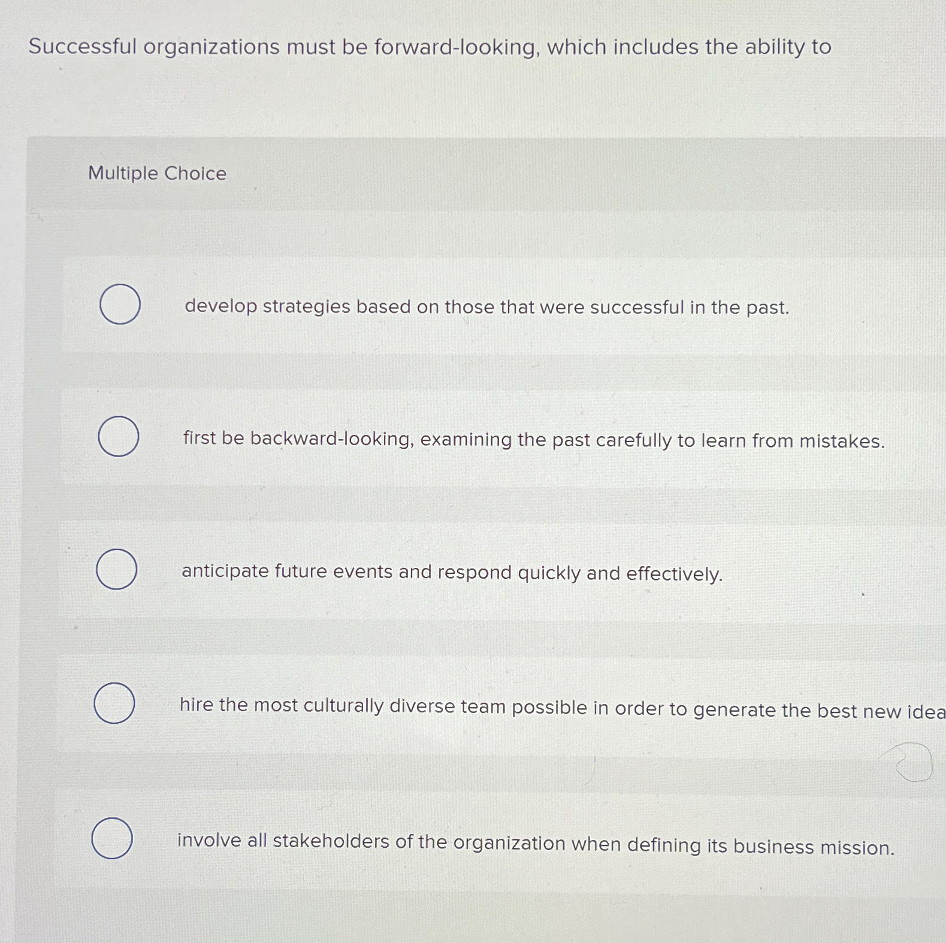Click the backward-looking answer text

(x=532, y=440)
